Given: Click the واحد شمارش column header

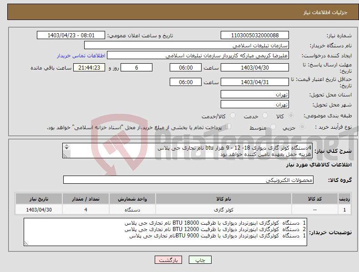Looking at the screenshot, I should 132,199.
